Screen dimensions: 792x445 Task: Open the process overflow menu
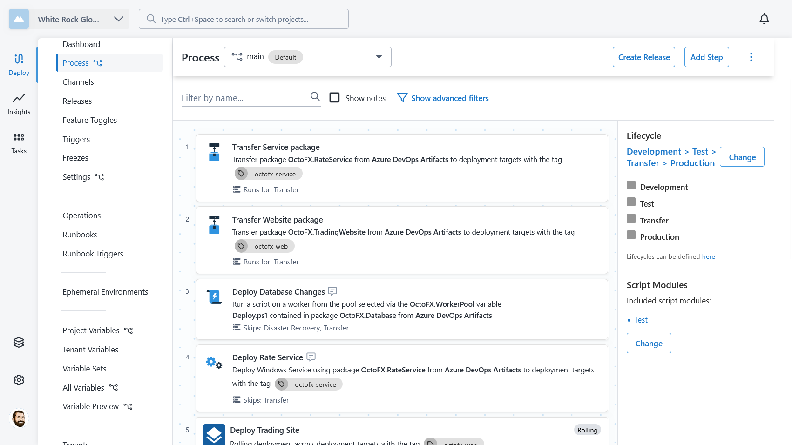(x=751, y=57)
